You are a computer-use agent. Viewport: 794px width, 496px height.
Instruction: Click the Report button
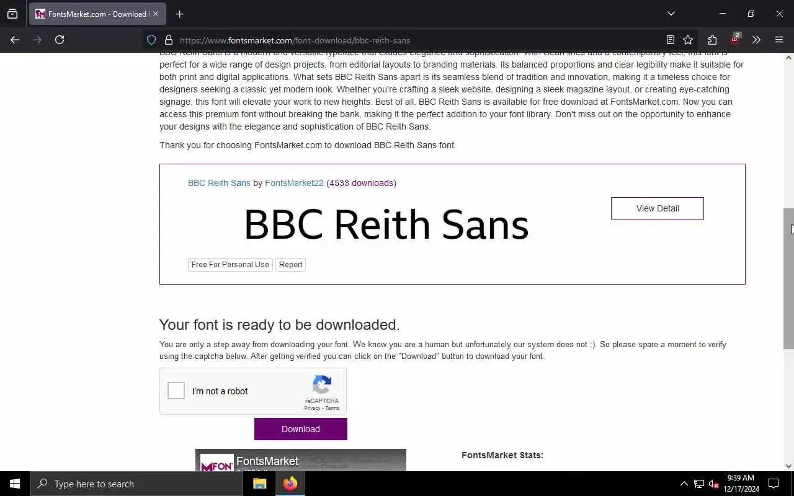pos(290,265)
